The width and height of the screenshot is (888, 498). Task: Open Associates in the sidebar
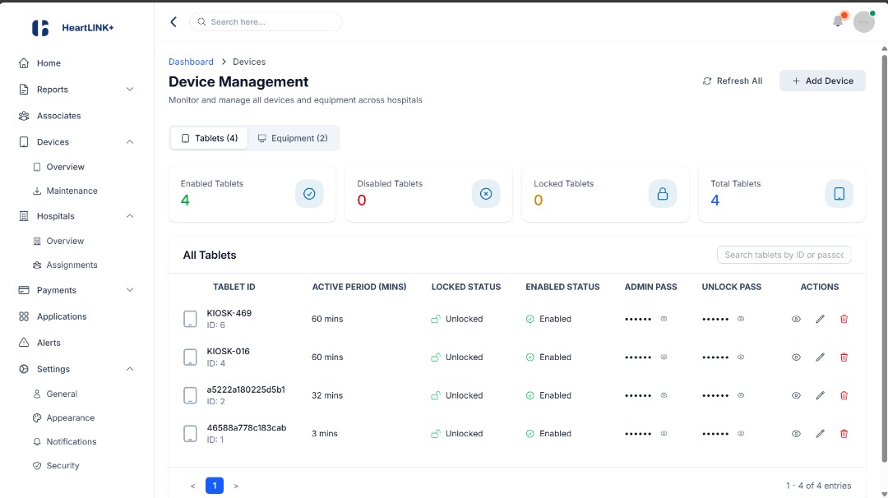pos(58,116)
